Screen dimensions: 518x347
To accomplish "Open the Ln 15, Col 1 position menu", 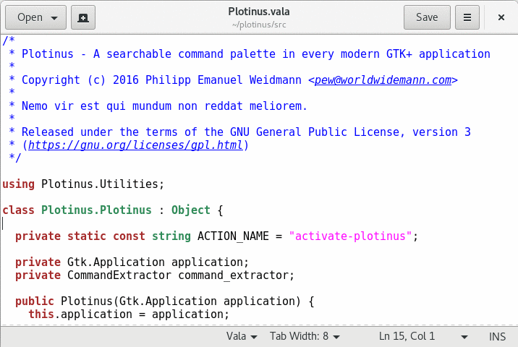I will pyautogui.click(x=423, y=336).
